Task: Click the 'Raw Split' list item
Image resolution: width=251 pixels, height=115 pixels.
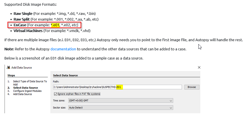Action: pyautogui.click(x=56, y=19)
